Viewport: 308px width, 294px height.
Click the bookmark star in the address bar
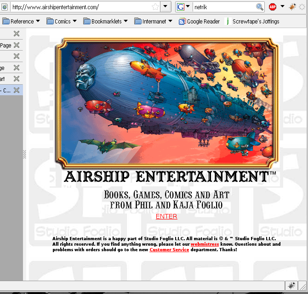156,7
